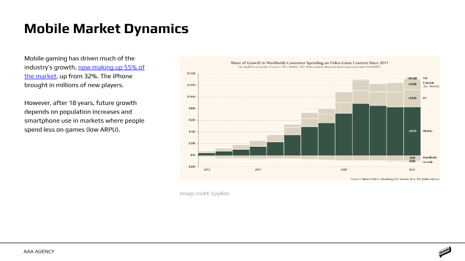Click the 2012 label on chart axis
This screenshot has width=465, height=261.
click(x=206, y=169)
